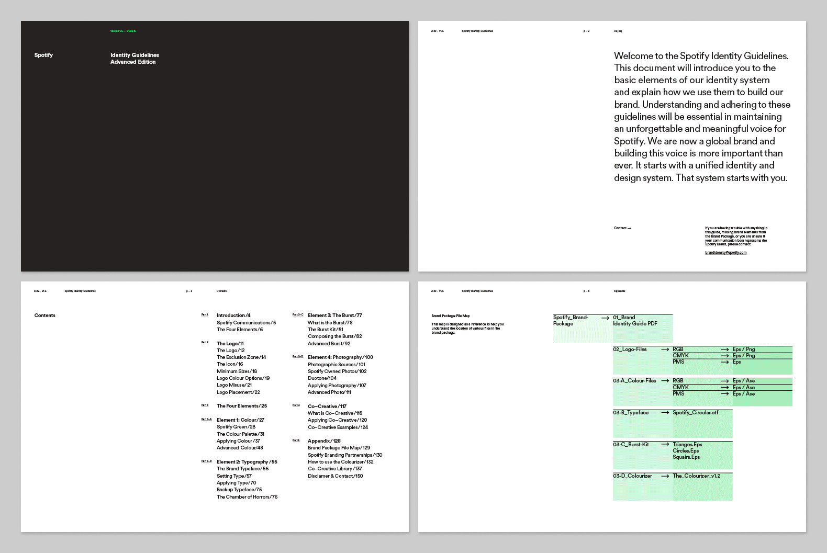The height and width of the screenshot is (553, 827).
Task: Open contents entry 'Element 1: Colour/27'
Action: 241,420
